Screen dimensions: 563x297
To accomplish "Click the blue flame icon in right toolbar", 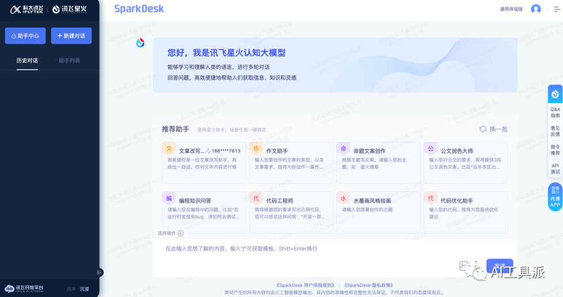I will click(555, 94).
